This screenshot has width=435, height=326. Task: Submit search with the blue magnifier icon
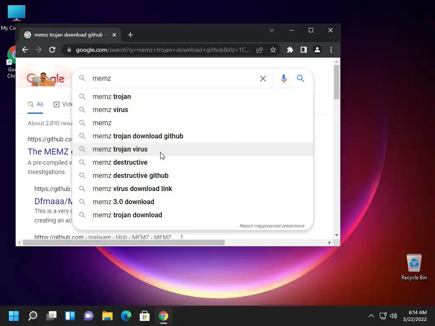coord(300,79)
